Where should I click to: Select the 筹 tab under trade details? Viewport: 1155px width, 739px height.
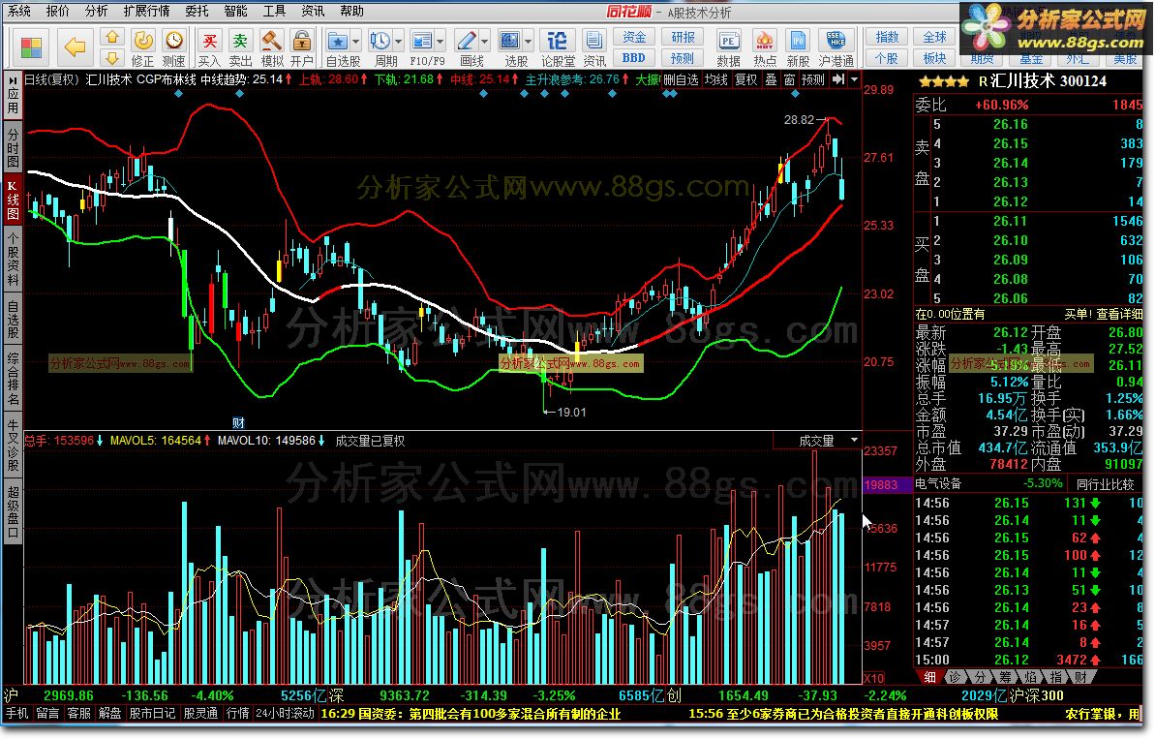point(1005,676)
